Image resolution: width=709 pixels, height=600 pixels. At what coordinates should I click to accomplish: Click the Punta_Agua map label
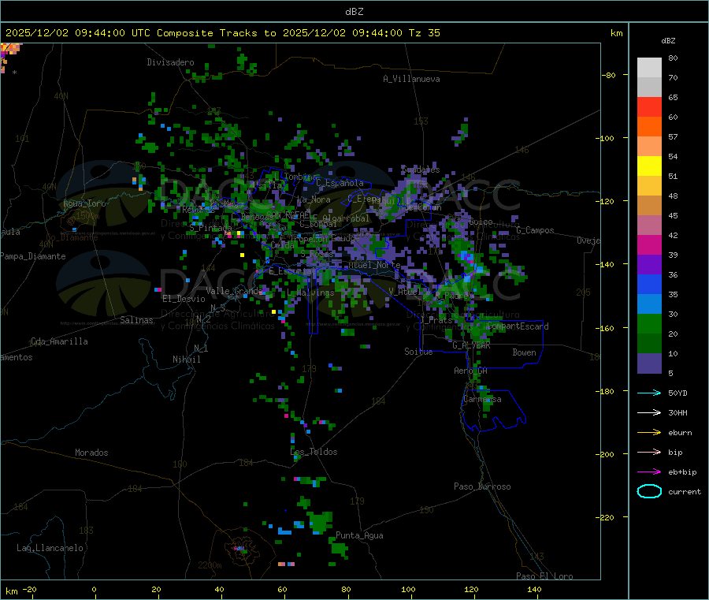[359, 535]
